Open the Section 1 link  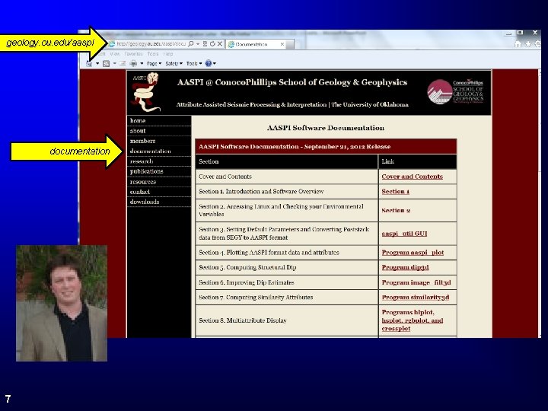point(395,192)
